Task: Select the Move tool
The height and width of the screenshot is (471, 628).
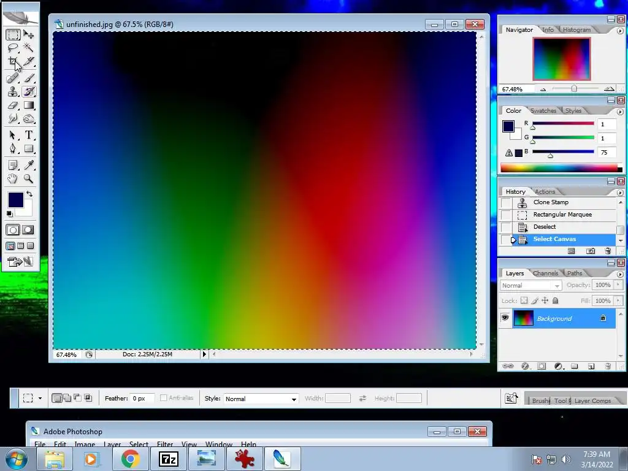Action: click(28, 35)
